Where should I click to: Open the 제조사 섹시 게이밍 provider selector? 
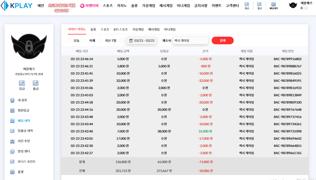pyautogui.click(x=190, y=41)
